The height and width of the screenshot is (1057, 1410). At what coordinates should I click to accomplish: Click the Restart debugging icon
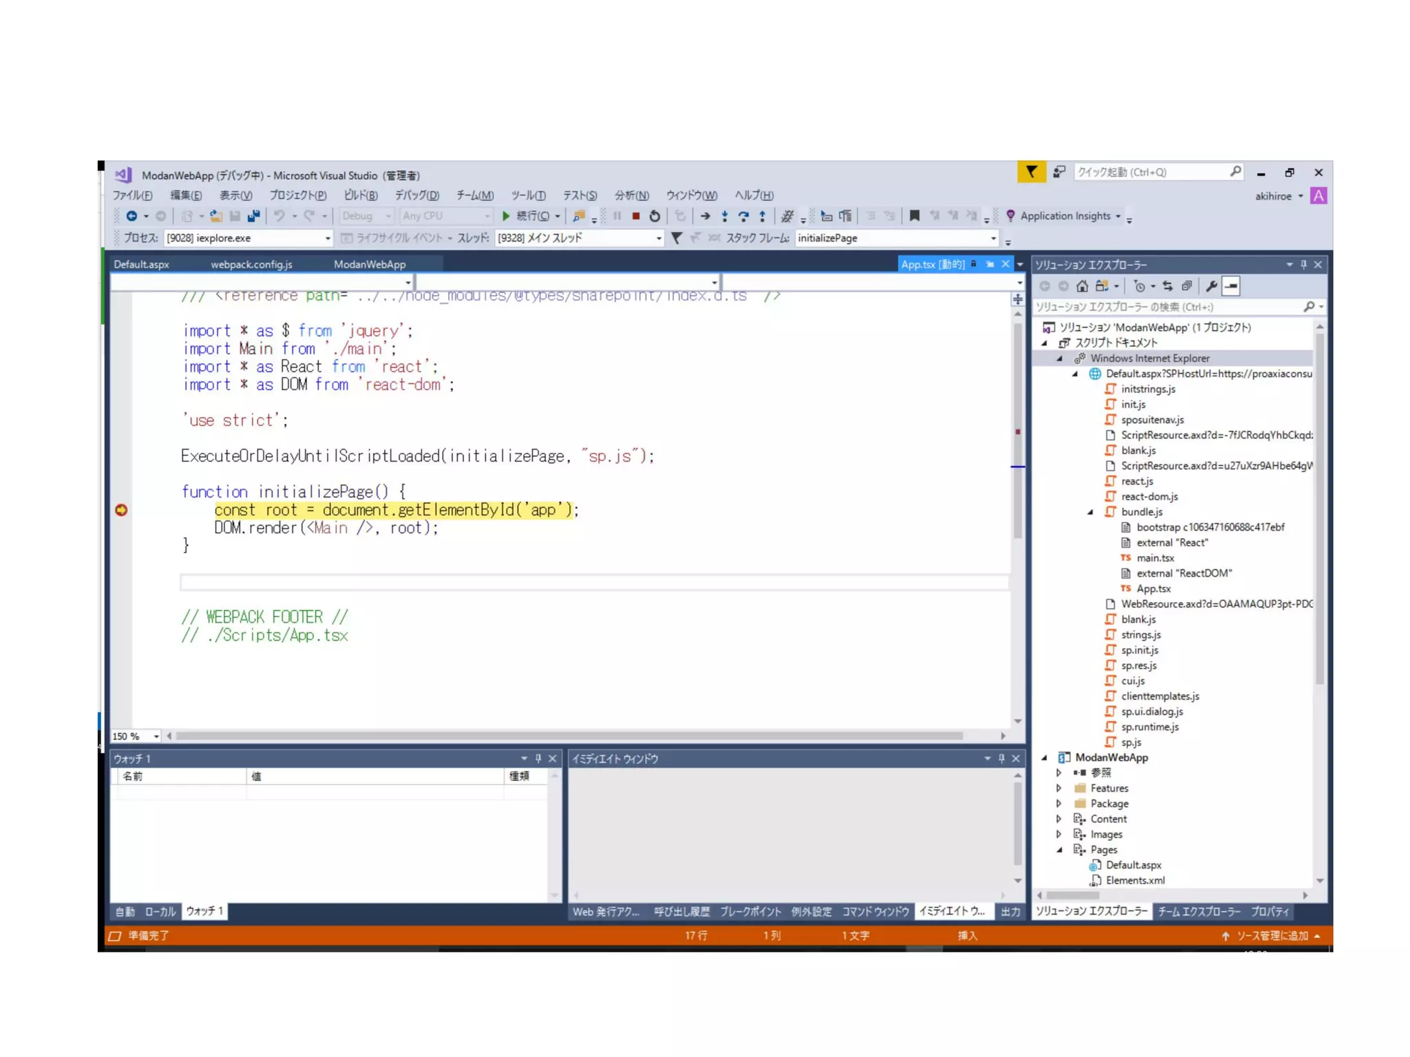pyautogui.click(x=654, y=216)
